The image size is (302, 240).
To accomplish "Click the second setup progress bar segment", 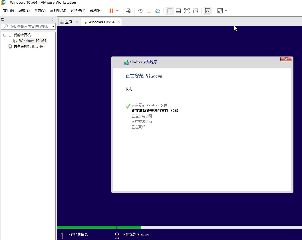I will coord(129,227).
